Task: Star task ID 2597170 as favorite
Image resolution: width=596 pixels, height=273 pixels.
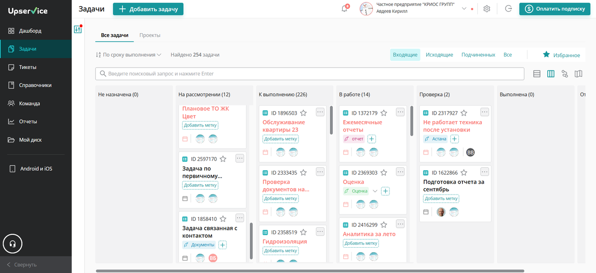Action: pyautogui.click(x=223, y=159)
